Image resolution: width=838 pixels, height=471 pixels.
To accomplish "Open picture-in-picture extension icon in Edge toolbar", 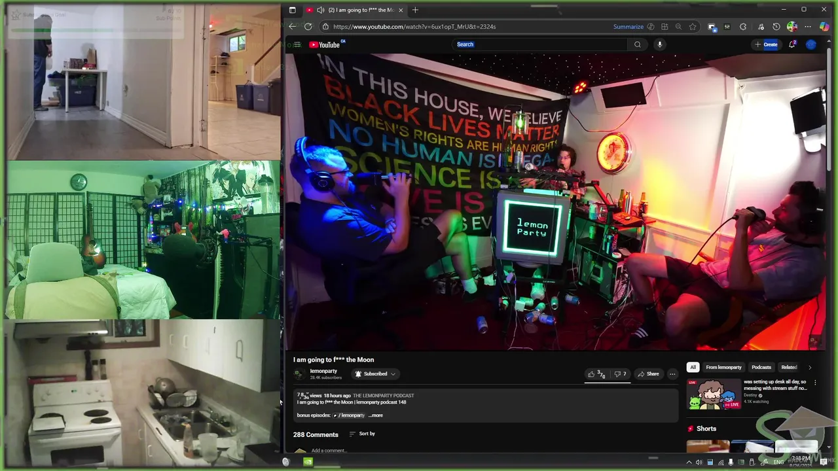I will (712, 27).
